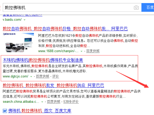154x115 pixels.
Task: Click the camera image search icon
Action: [x=136, y=8]
